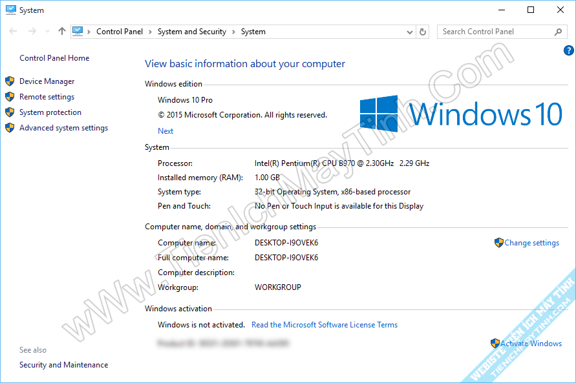Go up one level with Up arrow
This screenshot has width=576, height=383.
[x=61, y=31]
